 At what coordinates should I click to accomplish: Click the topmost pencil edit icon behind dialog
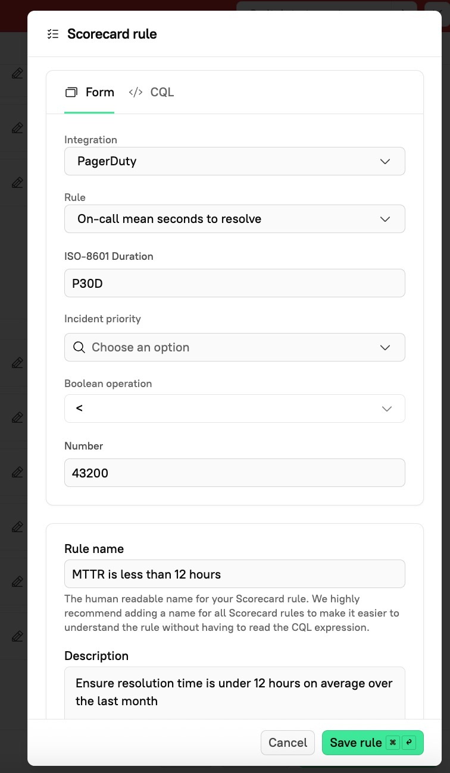click(17, 73)
